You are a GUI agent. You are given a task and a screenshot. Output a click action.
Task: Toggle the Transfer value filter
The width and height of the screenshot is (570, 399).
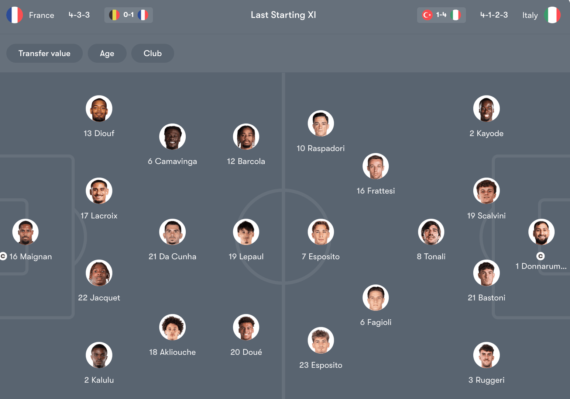[x=44, y=53]
